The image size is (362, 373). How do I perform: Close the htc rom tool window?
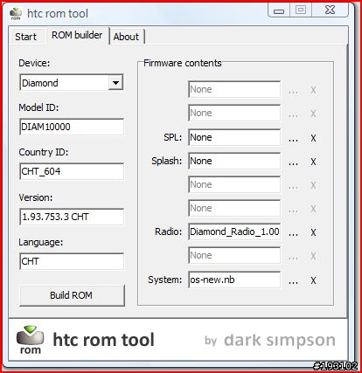(x=330, y=10)
